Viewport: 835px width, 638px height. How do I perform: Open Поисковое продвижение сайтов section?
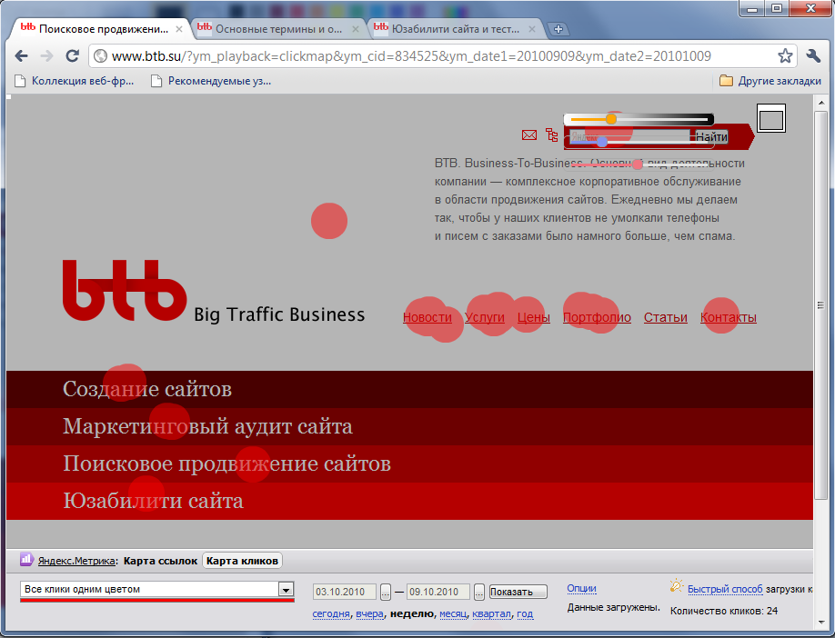pos(226,464)
